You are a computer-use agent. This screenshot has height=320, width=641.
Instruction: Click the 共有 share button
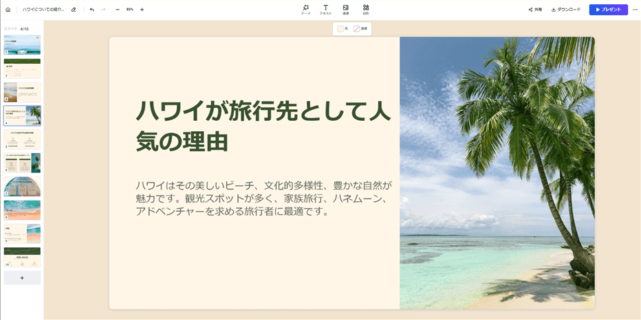[535, 10]
